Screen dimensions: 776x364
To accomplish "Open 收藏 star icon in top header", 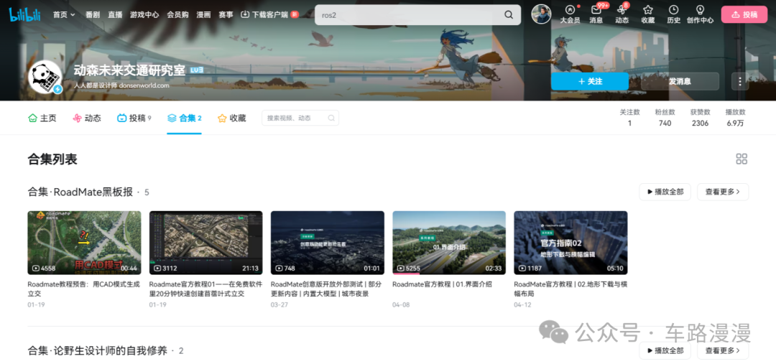I will coord(648,14).
